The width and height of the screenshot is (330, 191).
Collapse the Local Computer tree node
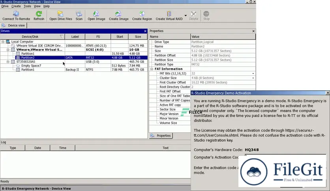pos(3,42)
